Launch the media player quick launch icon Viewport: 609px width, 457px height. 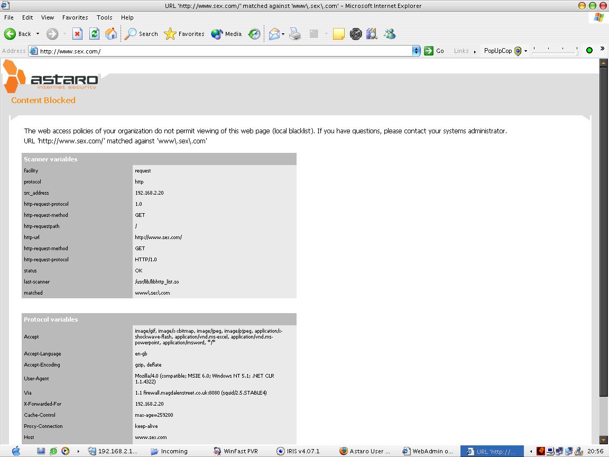click(65, 451)
